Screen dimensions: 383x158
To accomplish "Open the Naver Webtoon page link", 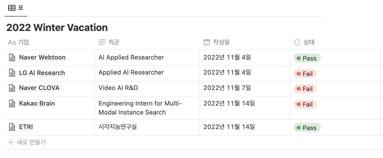I will click(42, 57).
